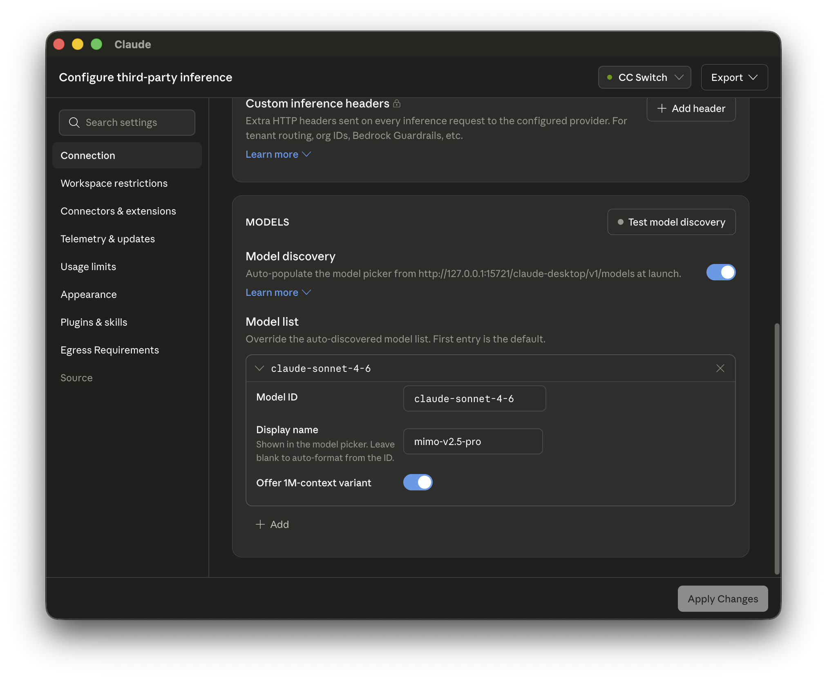Click the magnifier icon in search box

(x=74, y=123)
